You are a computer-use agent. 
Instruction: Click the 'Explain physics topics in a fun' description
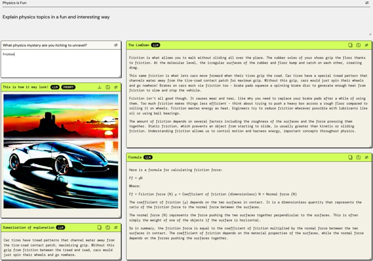click(56, 17)
